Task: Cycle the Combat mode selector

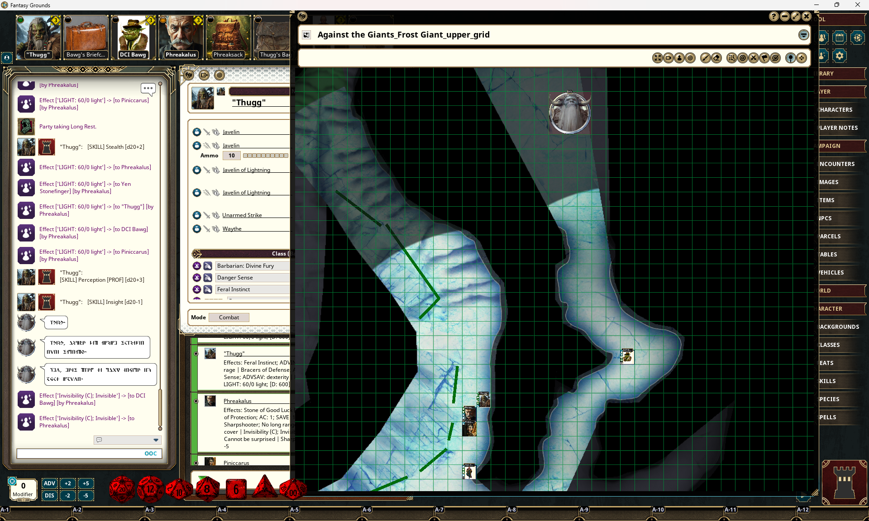Action: tap(229, 317)
